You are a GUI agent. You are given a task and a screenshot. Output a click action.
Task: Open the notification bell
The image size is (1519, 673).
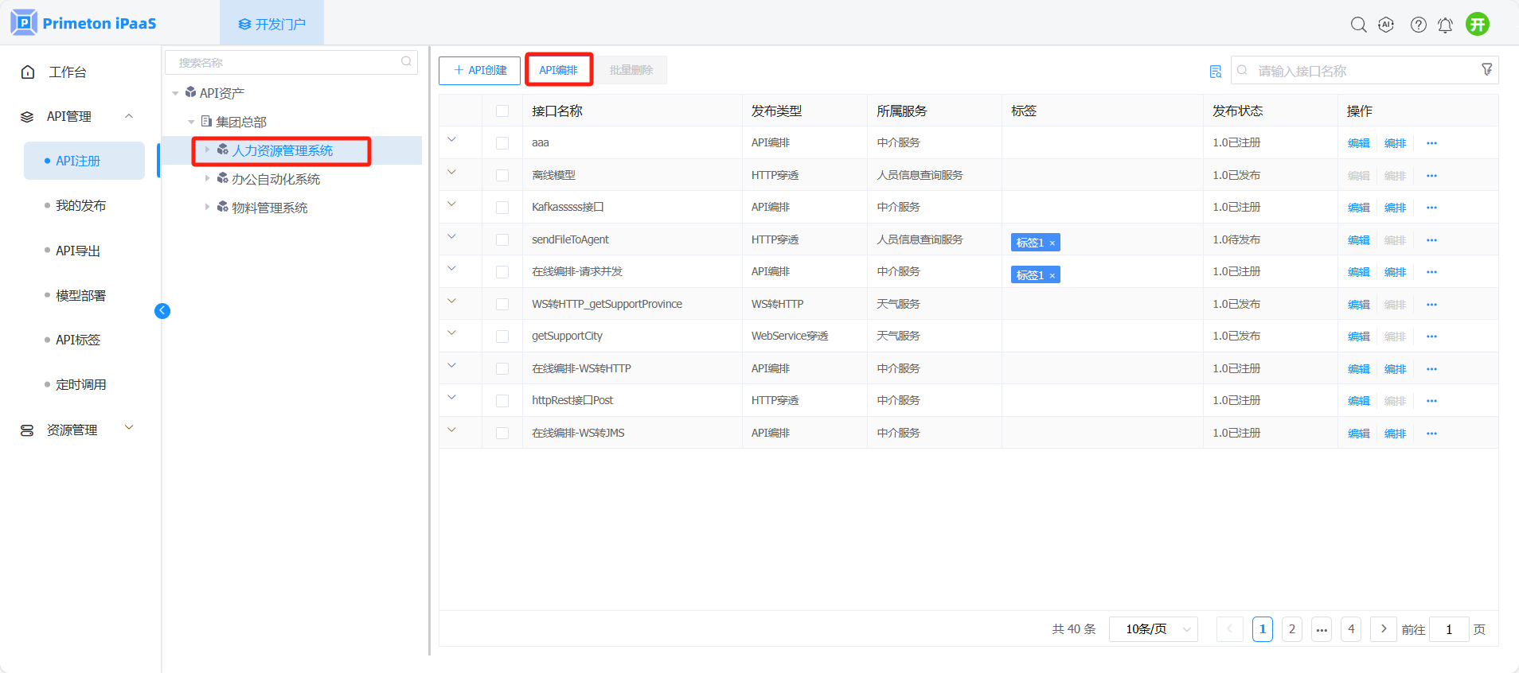tap(1445, 25)
